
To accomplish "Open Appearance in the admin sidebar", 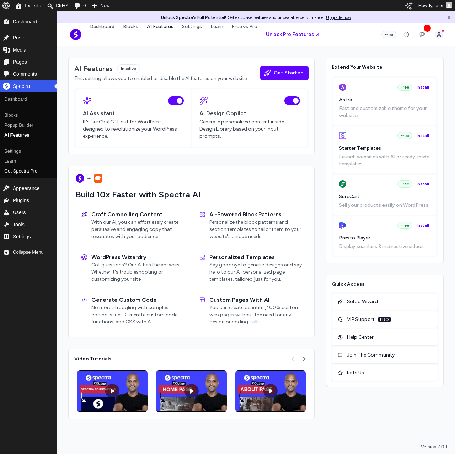I will [28, 188].
